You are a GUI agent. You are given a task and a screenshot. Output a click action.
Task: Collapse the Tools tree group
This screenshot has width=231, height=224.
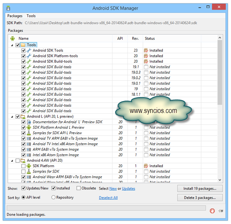pos(12,45)
